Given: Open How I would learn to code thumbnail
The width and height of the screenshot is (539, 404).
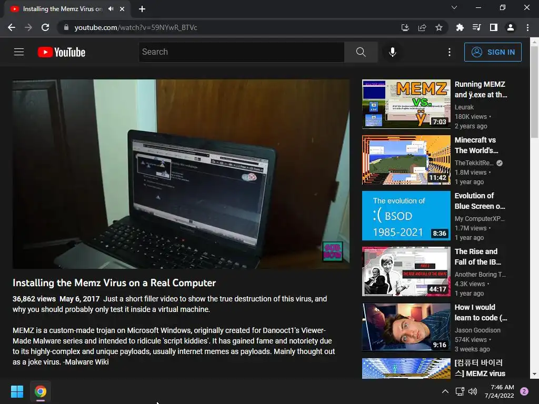Looking at the screenshot, I should tap(406, 327).
